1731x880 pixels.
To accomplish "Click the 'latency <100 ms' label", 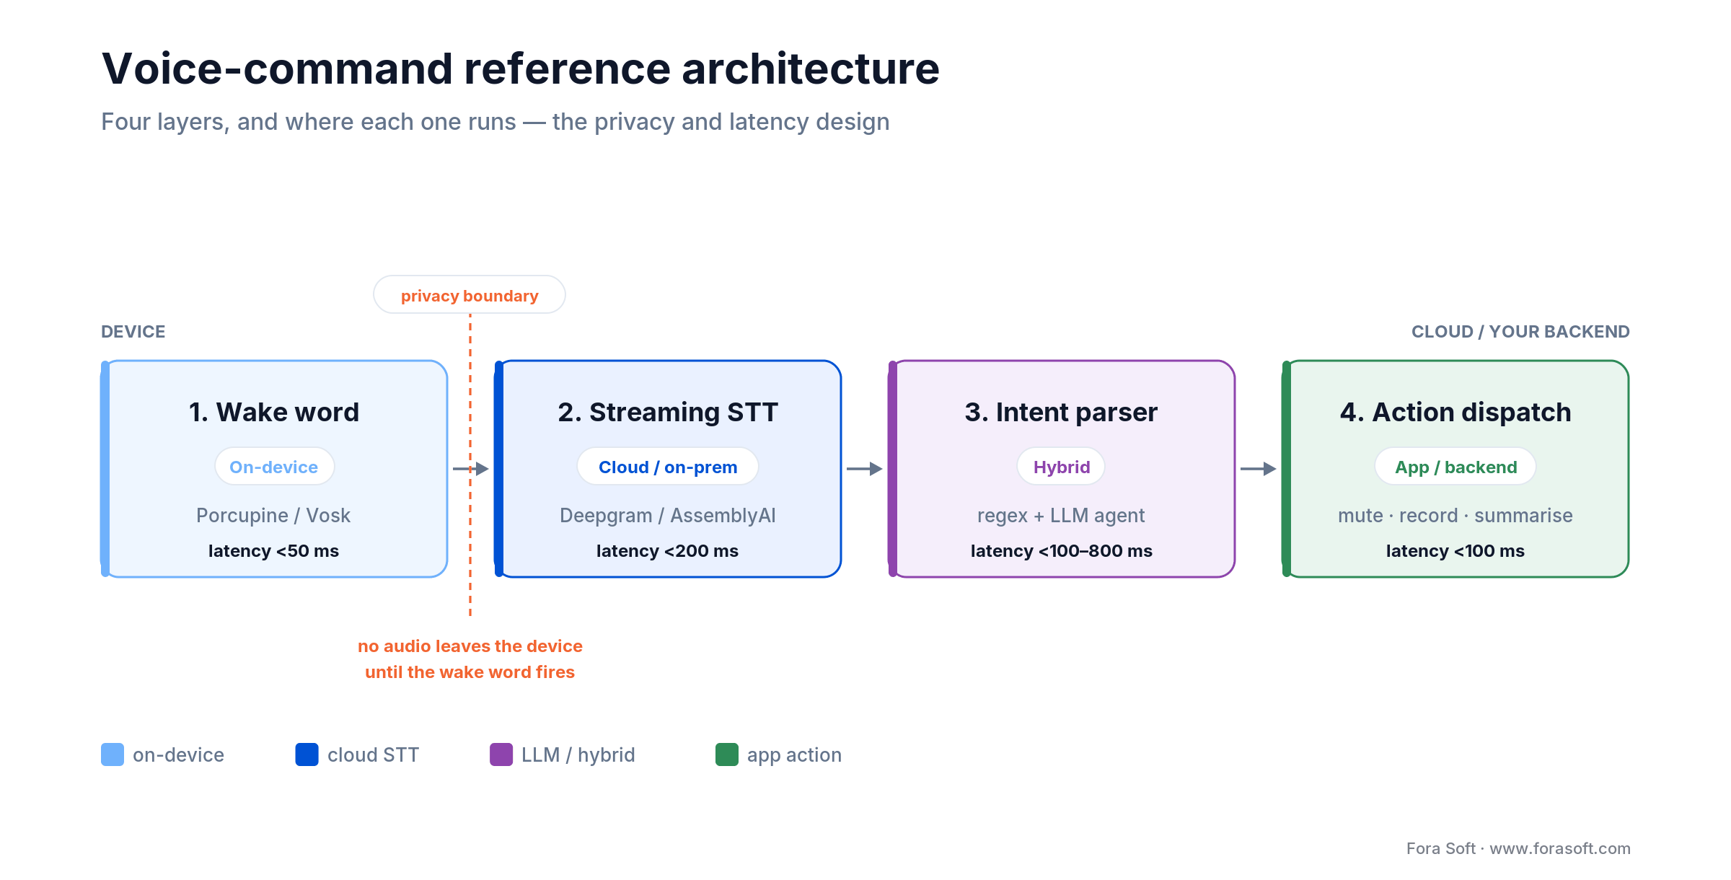I will click(1455, 550).
